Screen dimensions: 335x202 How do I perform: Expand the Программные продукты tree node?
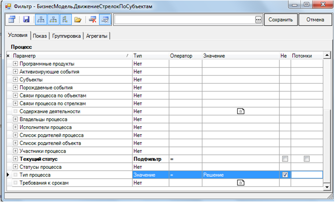pyautogui.click(x=15, y=64)
